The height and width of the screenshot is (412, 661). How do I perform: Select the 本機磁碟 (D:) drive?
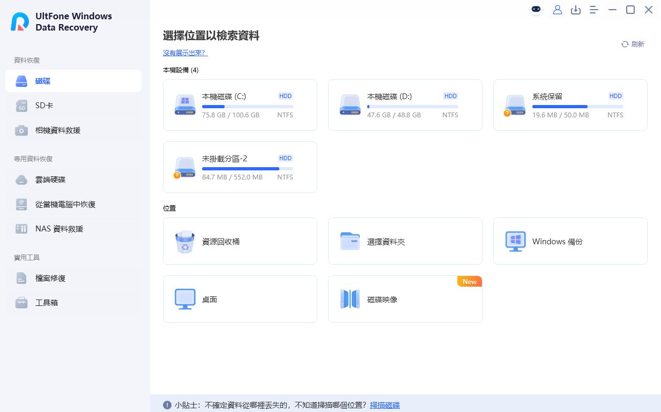pos(405,105)
